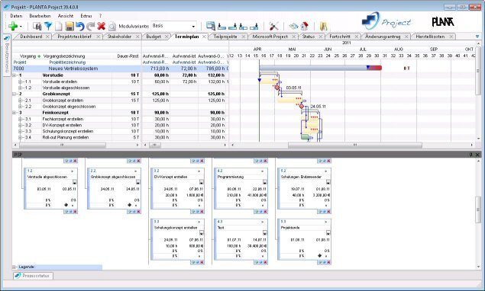Open the Bearbeiten menu

point(40,16)
